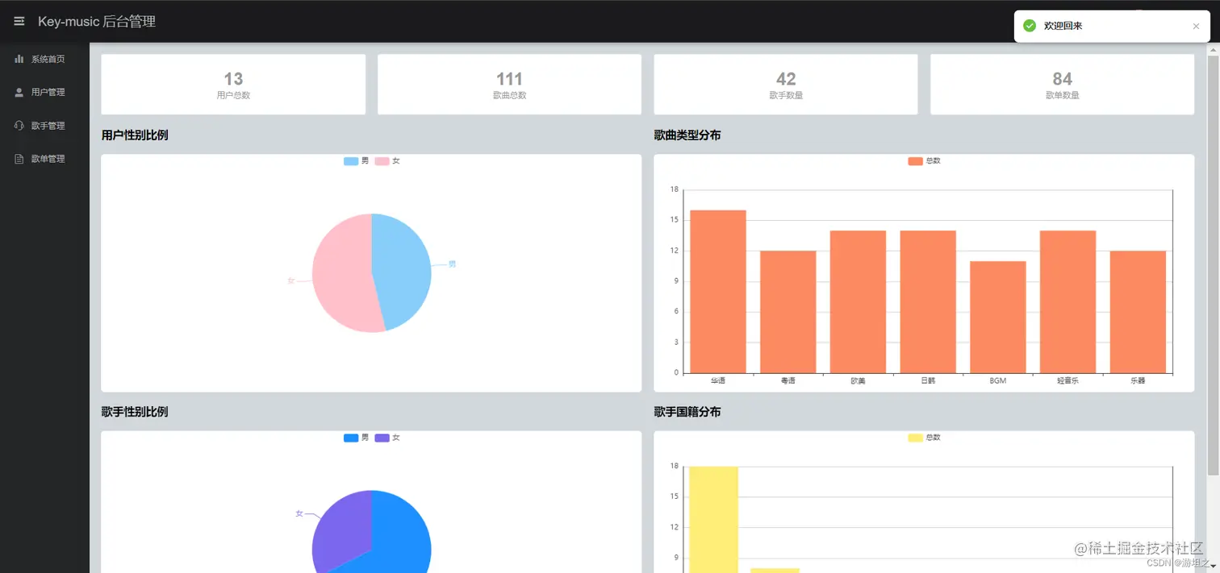Click the 歌单数量 card showing 84

click(x=1062, y=85)
